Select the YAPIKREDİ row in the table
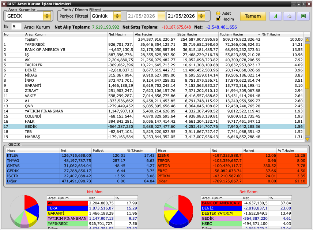The height and width of the screenshot is (230, 313). (153, 45)
